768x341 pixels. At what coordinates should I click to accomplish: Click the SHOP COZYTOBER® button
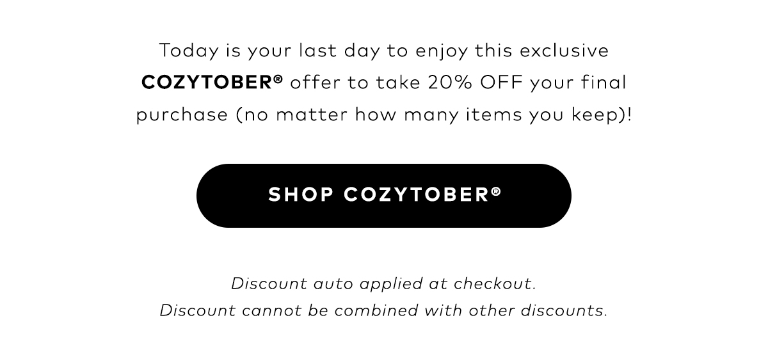pyautogui.click(x=383, y=196)
